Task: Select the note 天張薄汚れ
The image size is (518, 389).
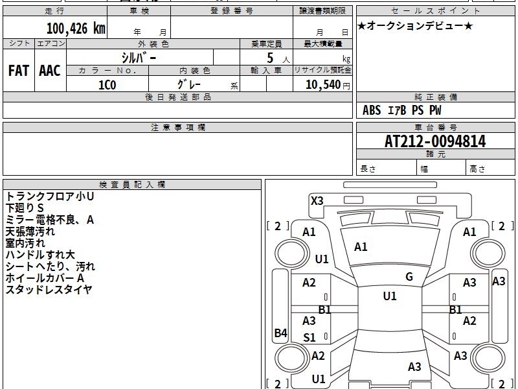Action: tap(30, 231)
